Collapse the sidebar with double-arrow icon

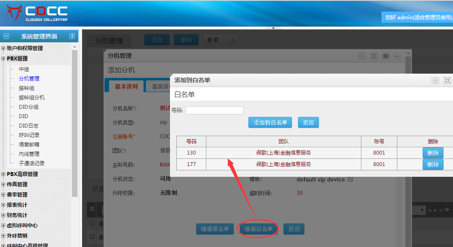click(x=6, y=36)
